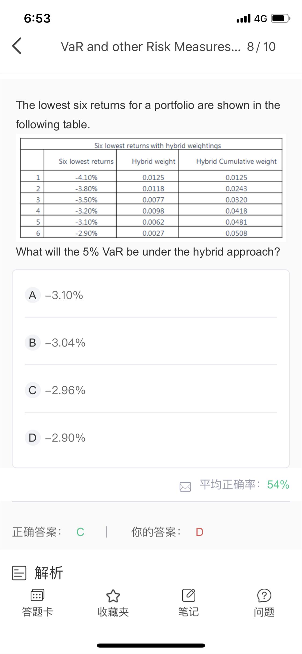This screenshot has width=302, height=654.
Task: Tap the battery status icon
Action: [x=281, y=18]
